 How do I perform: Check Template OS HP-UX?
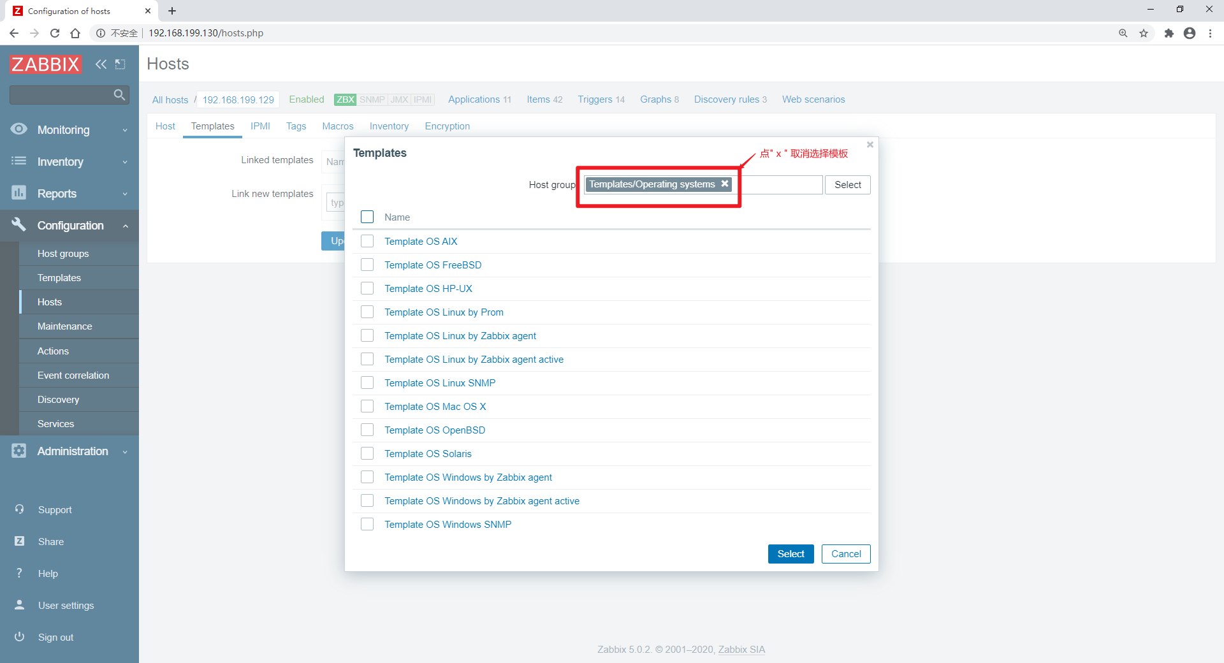367,288
